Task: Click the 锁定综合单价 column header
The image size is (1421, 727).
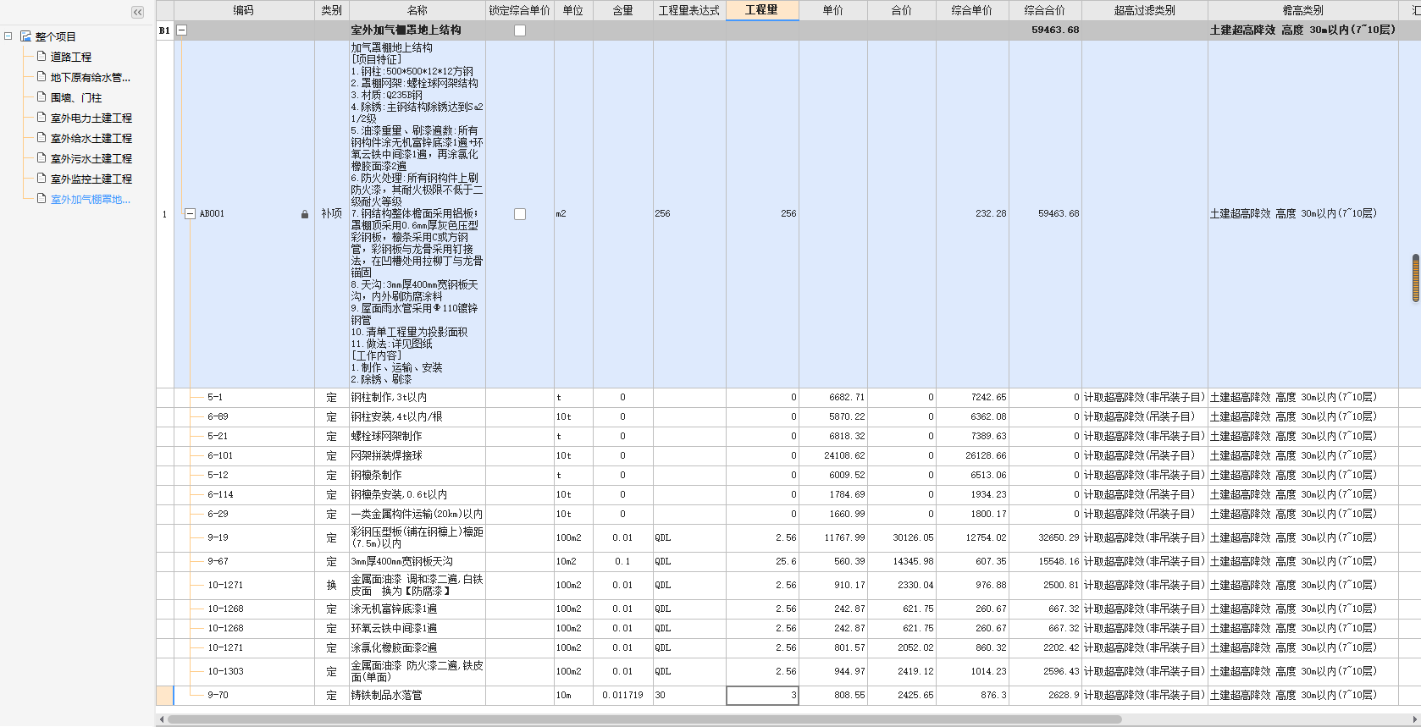Action: point(520,10)
